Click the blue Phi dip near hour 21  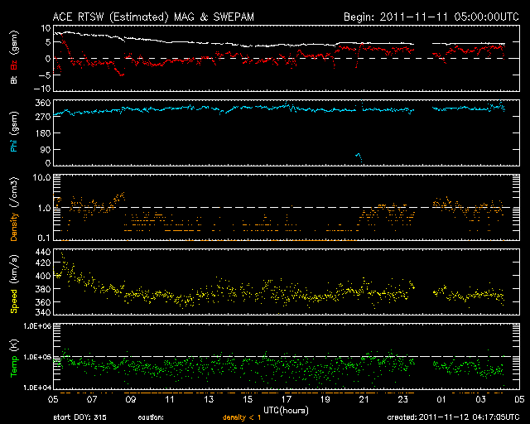[359, 157]
